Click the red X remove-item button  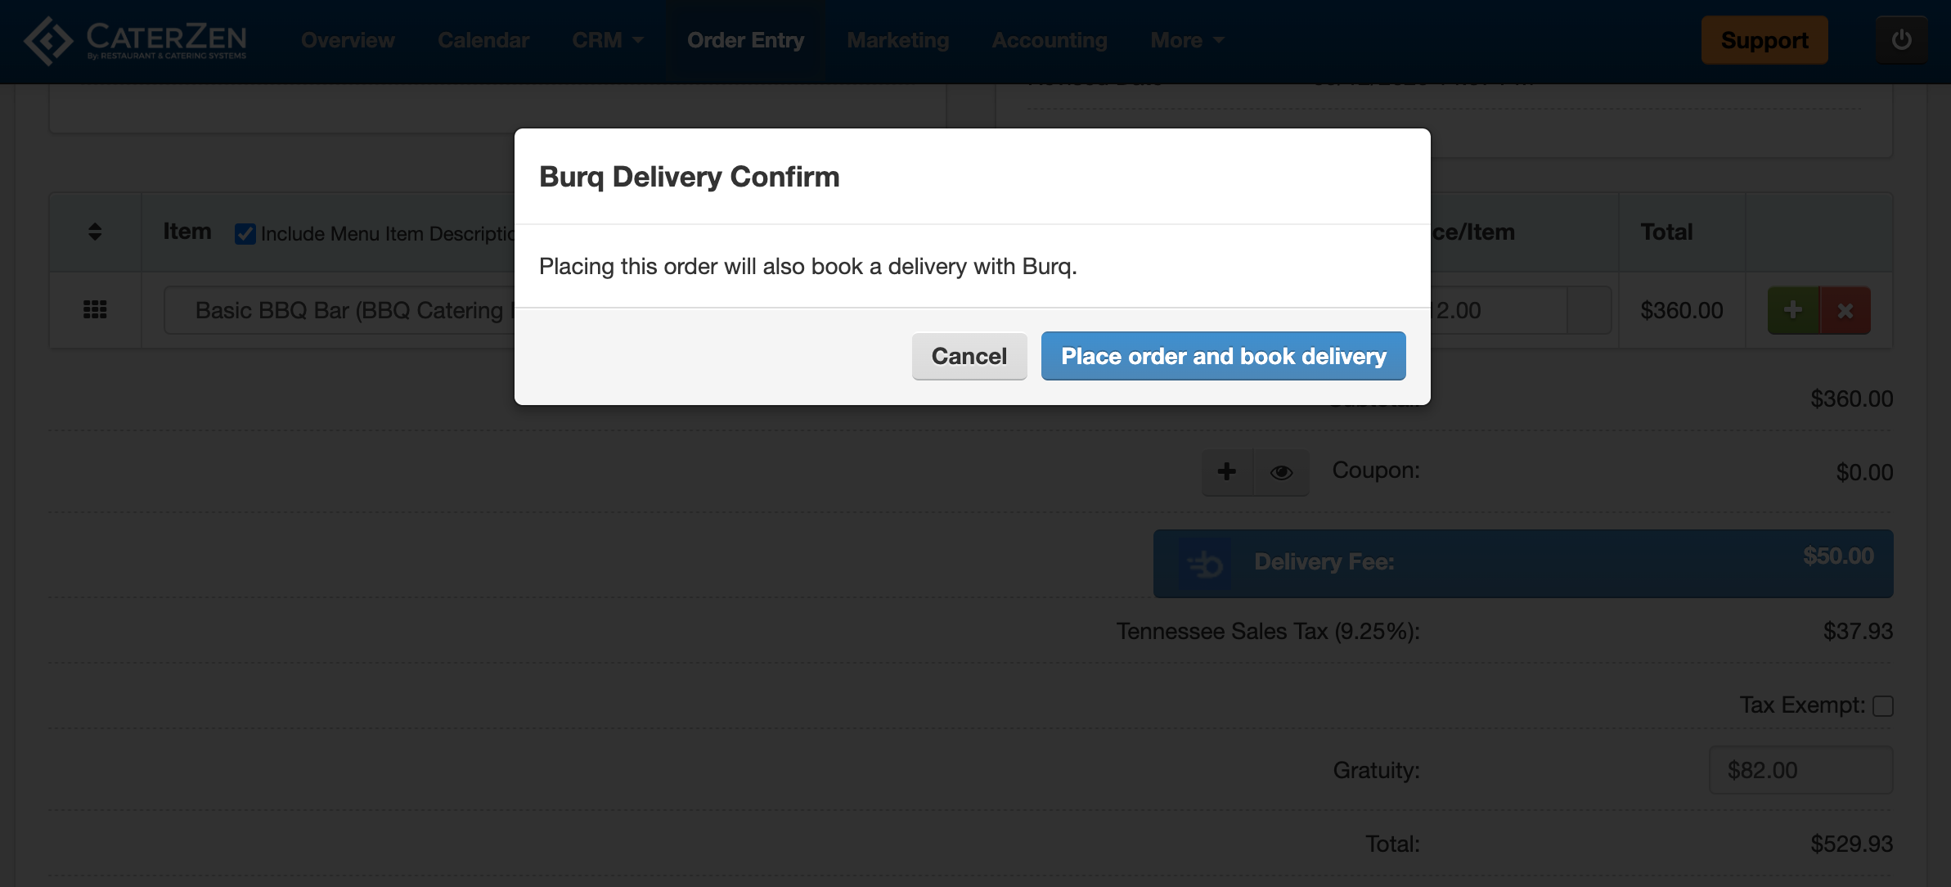click(1845, 310)
